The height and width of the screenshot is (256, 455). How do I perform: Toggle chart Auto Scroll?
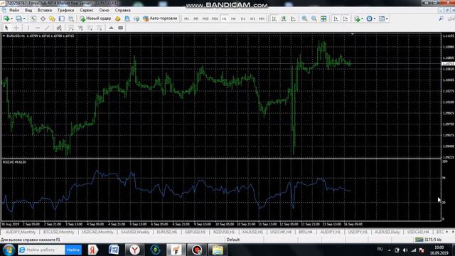pos(336,18)
